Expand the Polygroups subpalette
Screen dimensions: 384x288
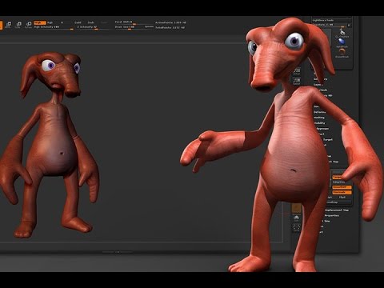322,129
